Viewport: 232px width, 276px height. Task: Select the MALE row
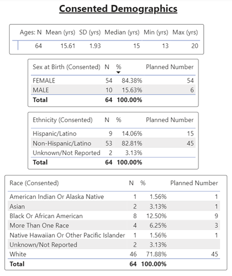click(113, 90)
